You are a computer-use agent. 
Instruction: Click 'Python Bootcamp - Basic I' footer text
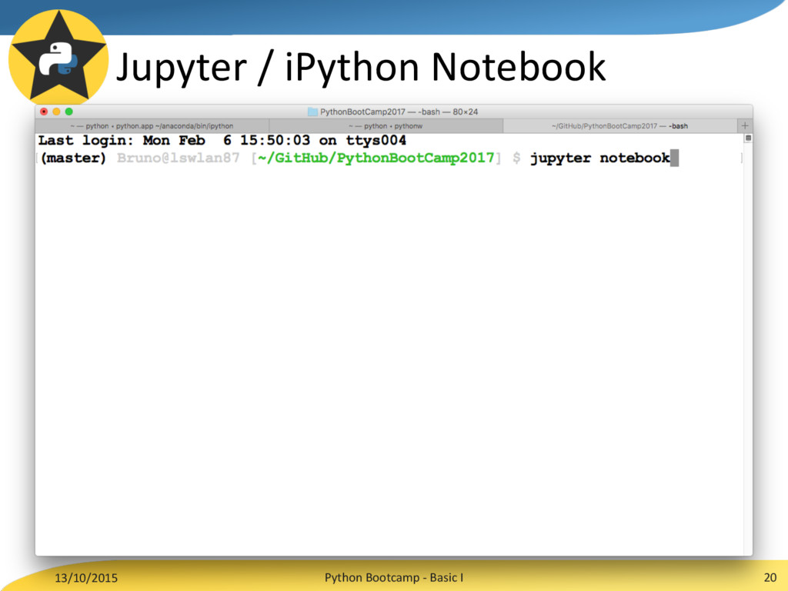pyautogui.click(x=394, y=577)
